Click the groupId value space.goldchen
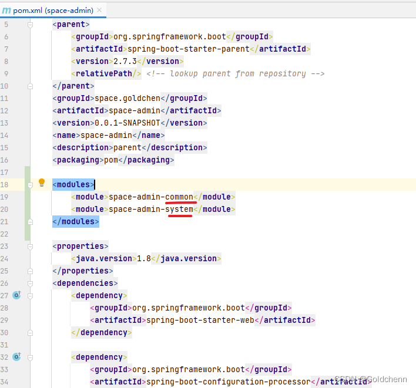 coord(128,99)
